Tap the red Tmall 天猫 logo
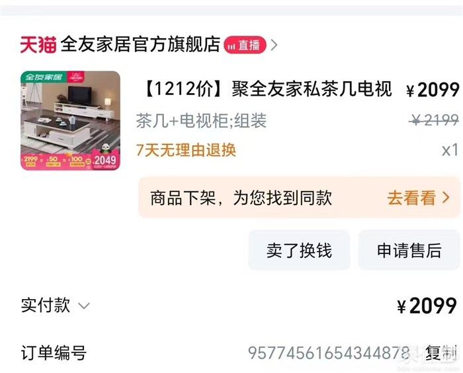463x373 pixels. pos(38,45)
